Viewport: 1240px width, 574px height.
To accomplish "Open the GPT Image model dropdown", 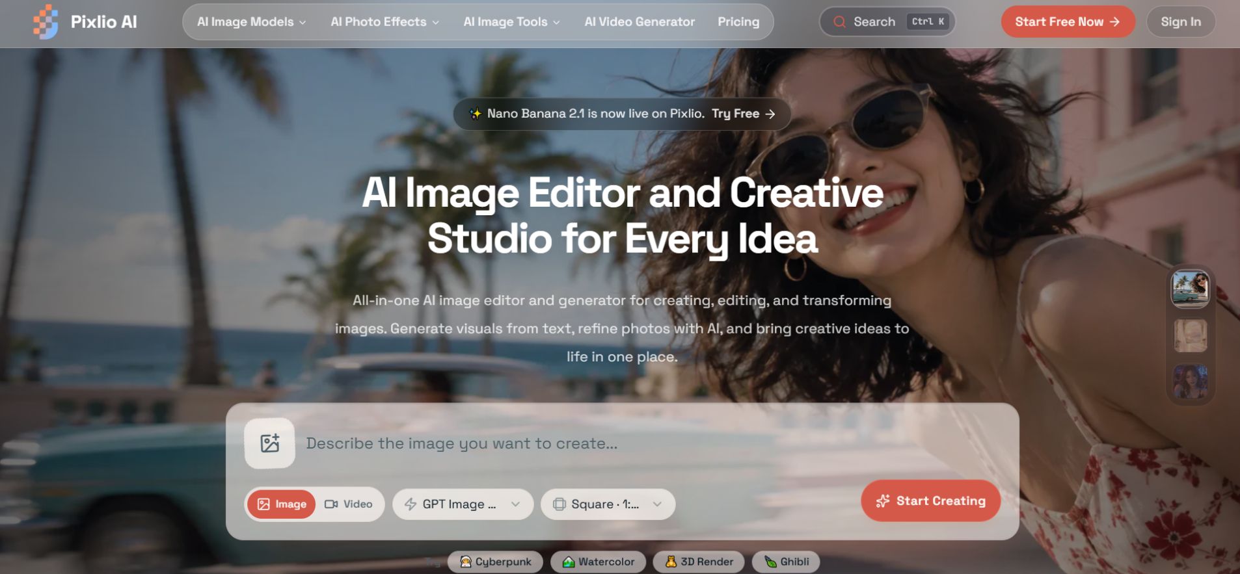I will 463,504.
